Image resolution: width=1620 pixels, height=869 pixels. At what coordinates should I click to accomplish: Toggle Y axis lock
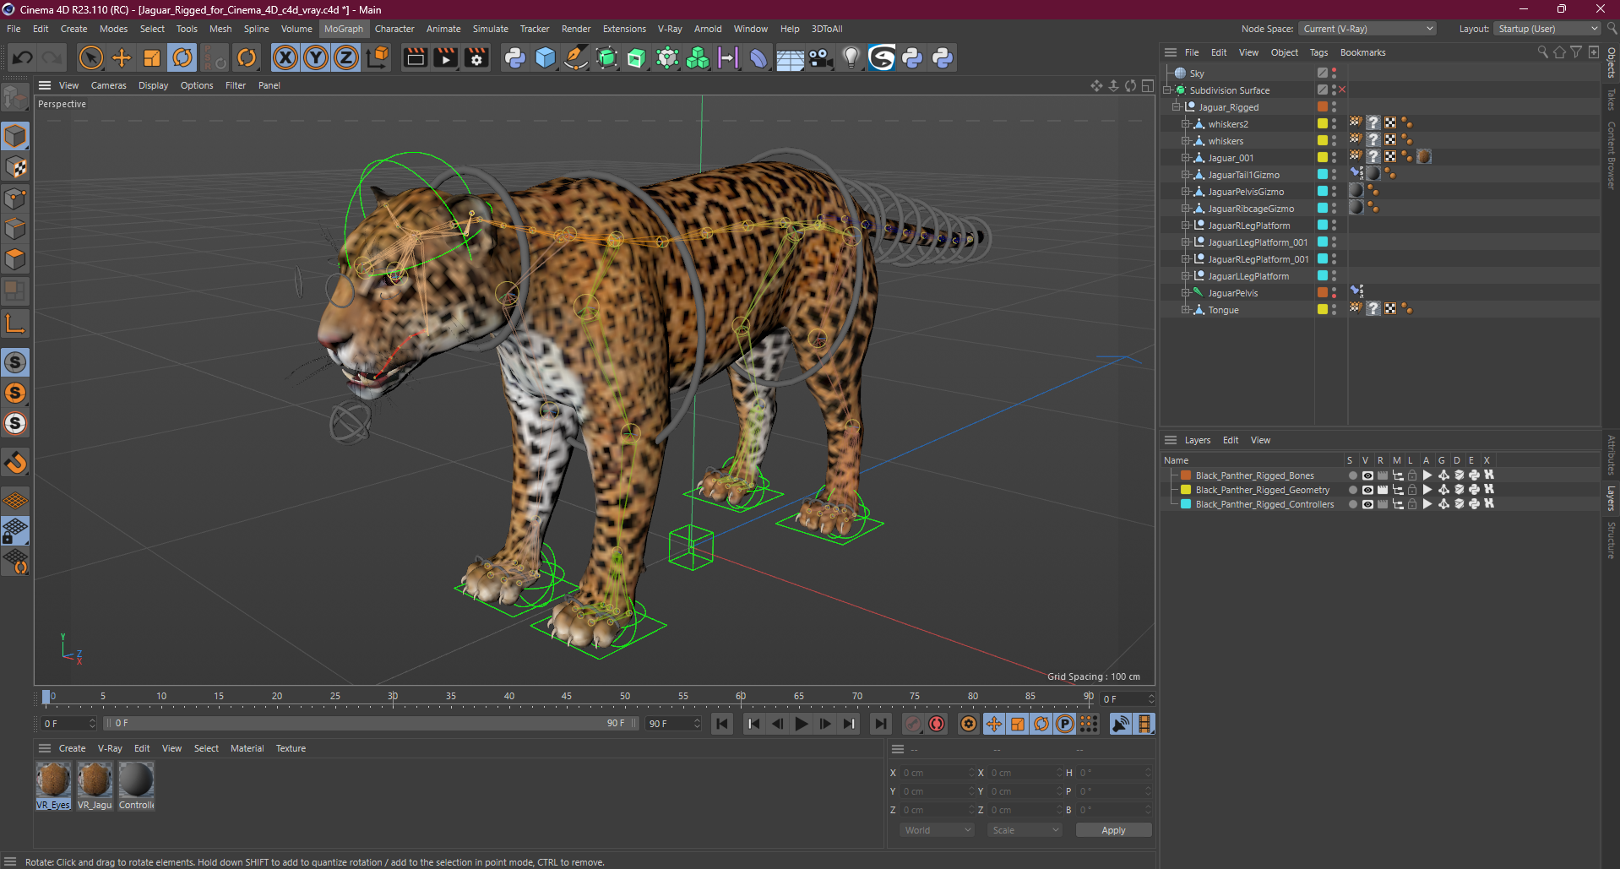[316, 57]
